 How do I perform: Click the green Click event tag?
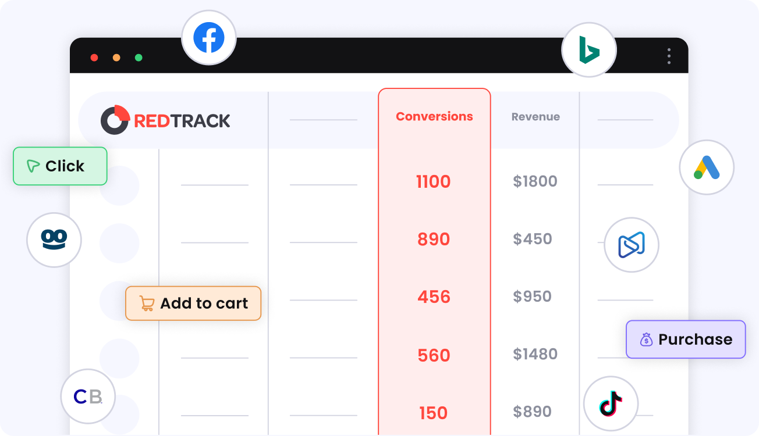[x=60, y=166]
